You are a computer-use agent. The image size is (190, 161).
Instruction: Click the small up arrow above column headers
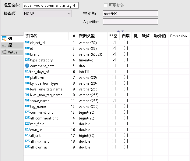click(118, 31)
